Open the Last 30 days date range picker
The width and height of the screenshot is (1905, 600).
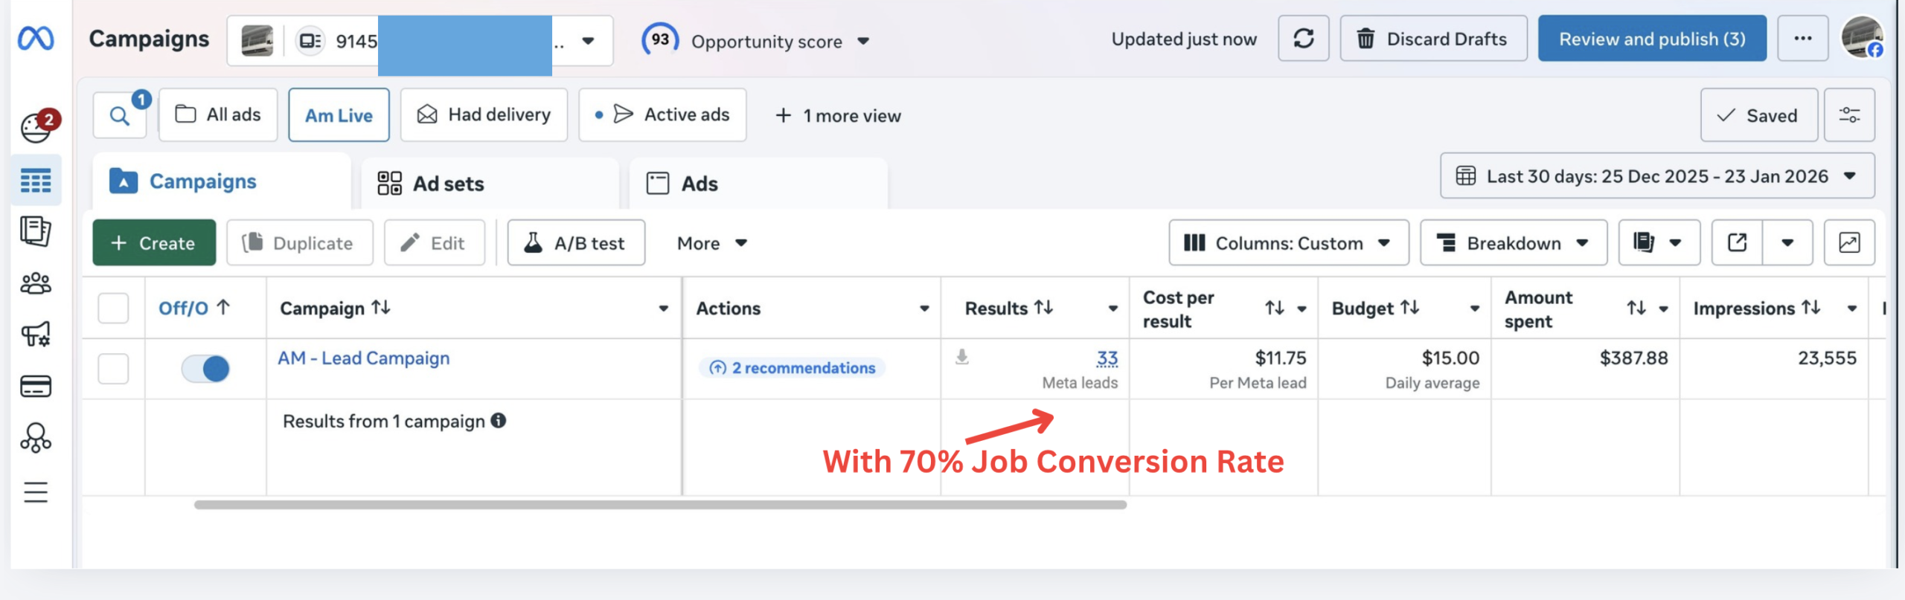(x=1656, y=176)
